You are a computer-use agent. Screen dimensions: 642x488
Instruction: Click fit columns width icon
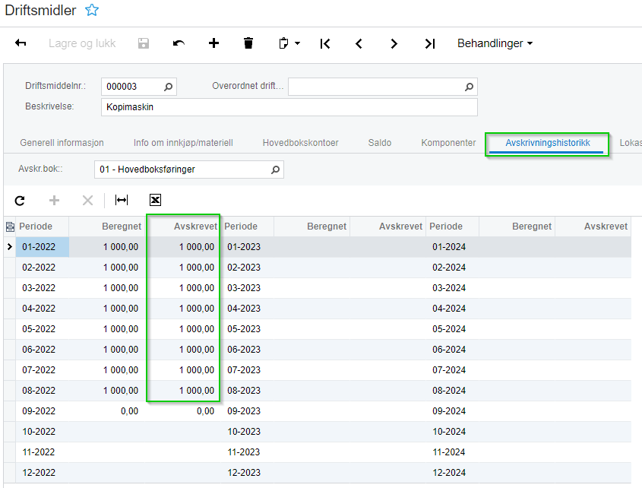pyautogui.click(x=122, y=200)
